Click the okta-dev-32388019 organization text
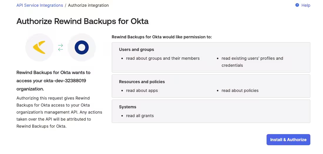This screenshot has width=323, height=154. [x=65, y=81]
